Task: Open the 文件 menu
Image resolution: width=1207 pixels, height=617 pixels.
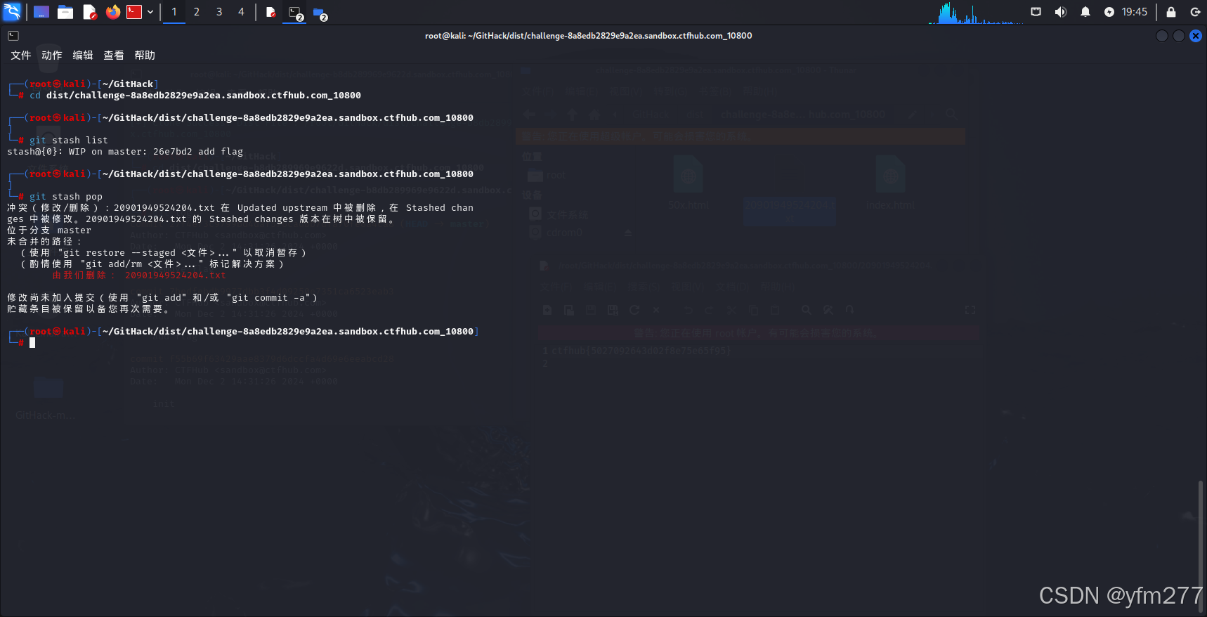Action: 21,55
